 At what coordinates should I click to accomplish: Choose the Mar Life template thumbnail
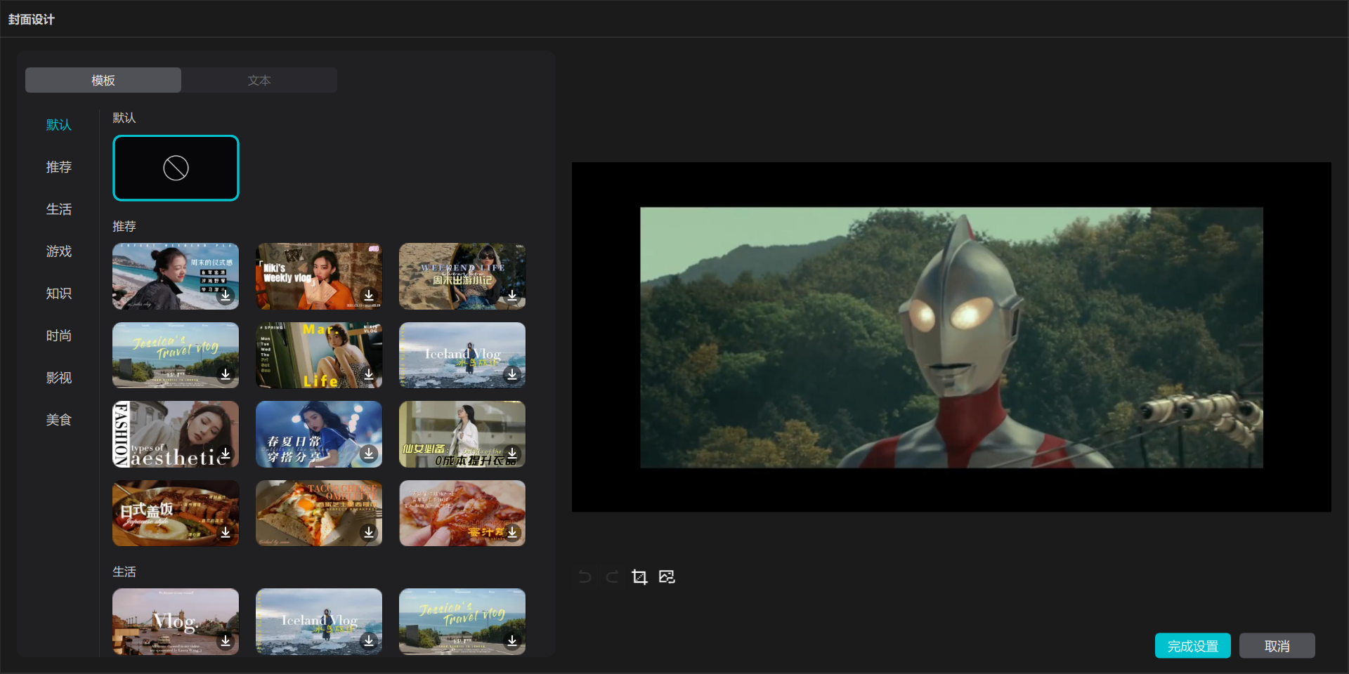[x=319, y=355]
